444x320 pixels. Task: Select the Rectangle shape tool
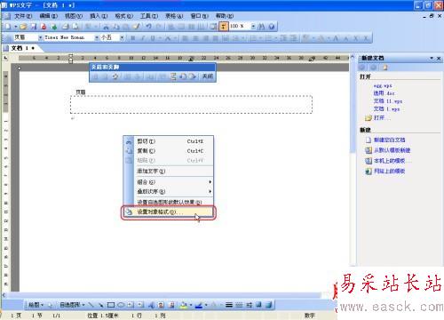point(111,305)
